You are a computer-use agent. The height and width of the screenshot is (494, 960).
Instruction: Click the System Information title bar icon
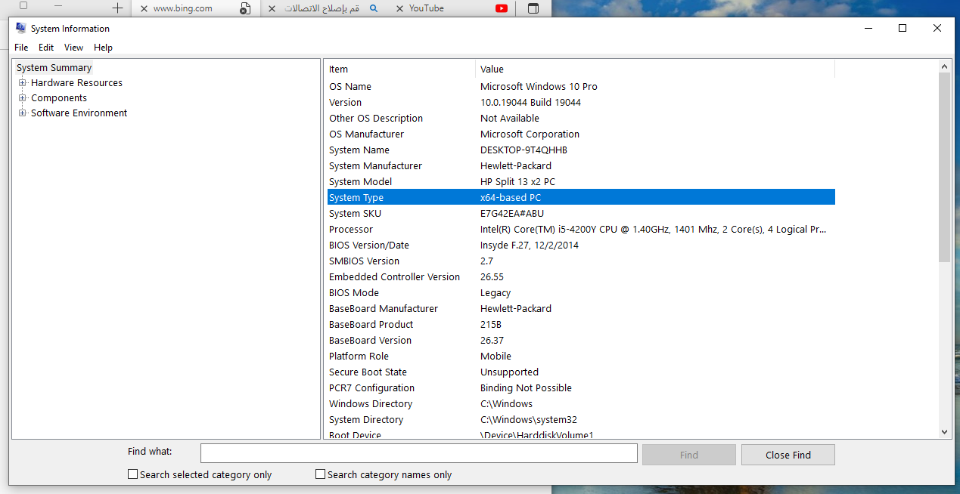[21, 28]
